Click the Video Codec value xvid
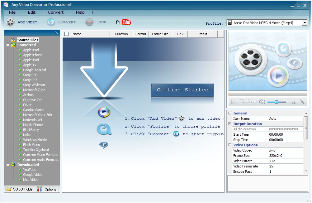This screenshot has height=203, width=312. point(286,150)
